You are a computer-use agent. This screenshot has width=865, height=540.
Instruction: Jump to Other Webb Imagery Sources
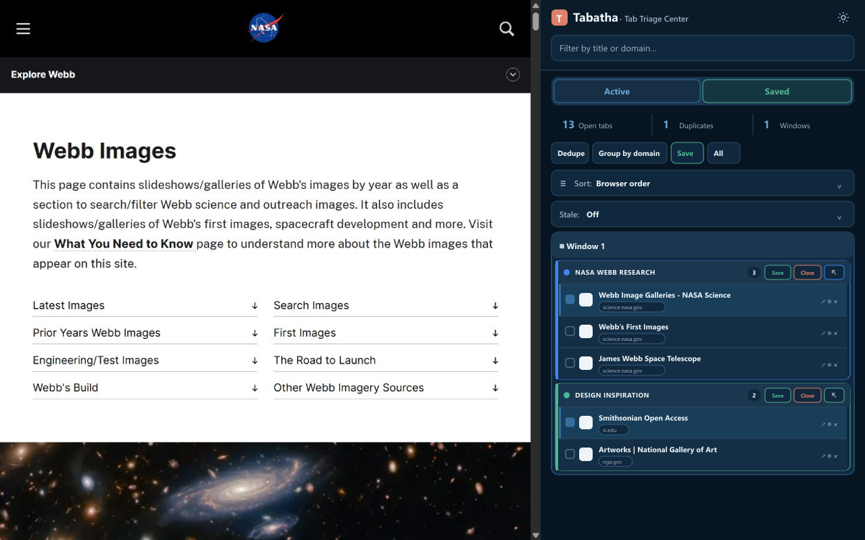click(386, 388)
